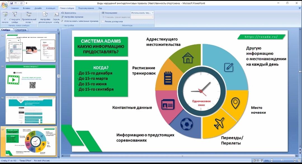
Task: Click the notepad icon in orange segment
Action: pos(168,78)
